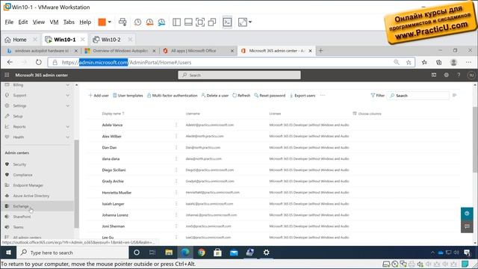
Task: Open the Help menu
Action: pos(85,22)
